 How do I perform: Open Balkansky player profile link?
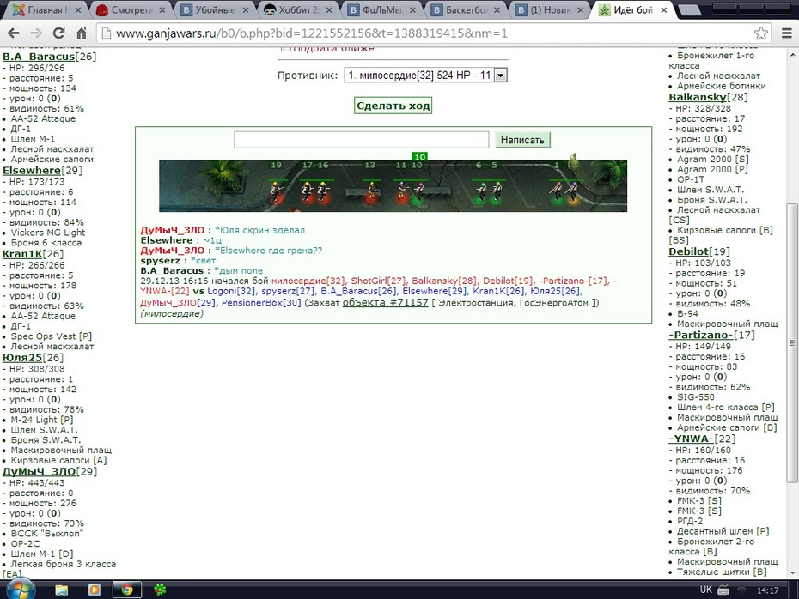698,97
